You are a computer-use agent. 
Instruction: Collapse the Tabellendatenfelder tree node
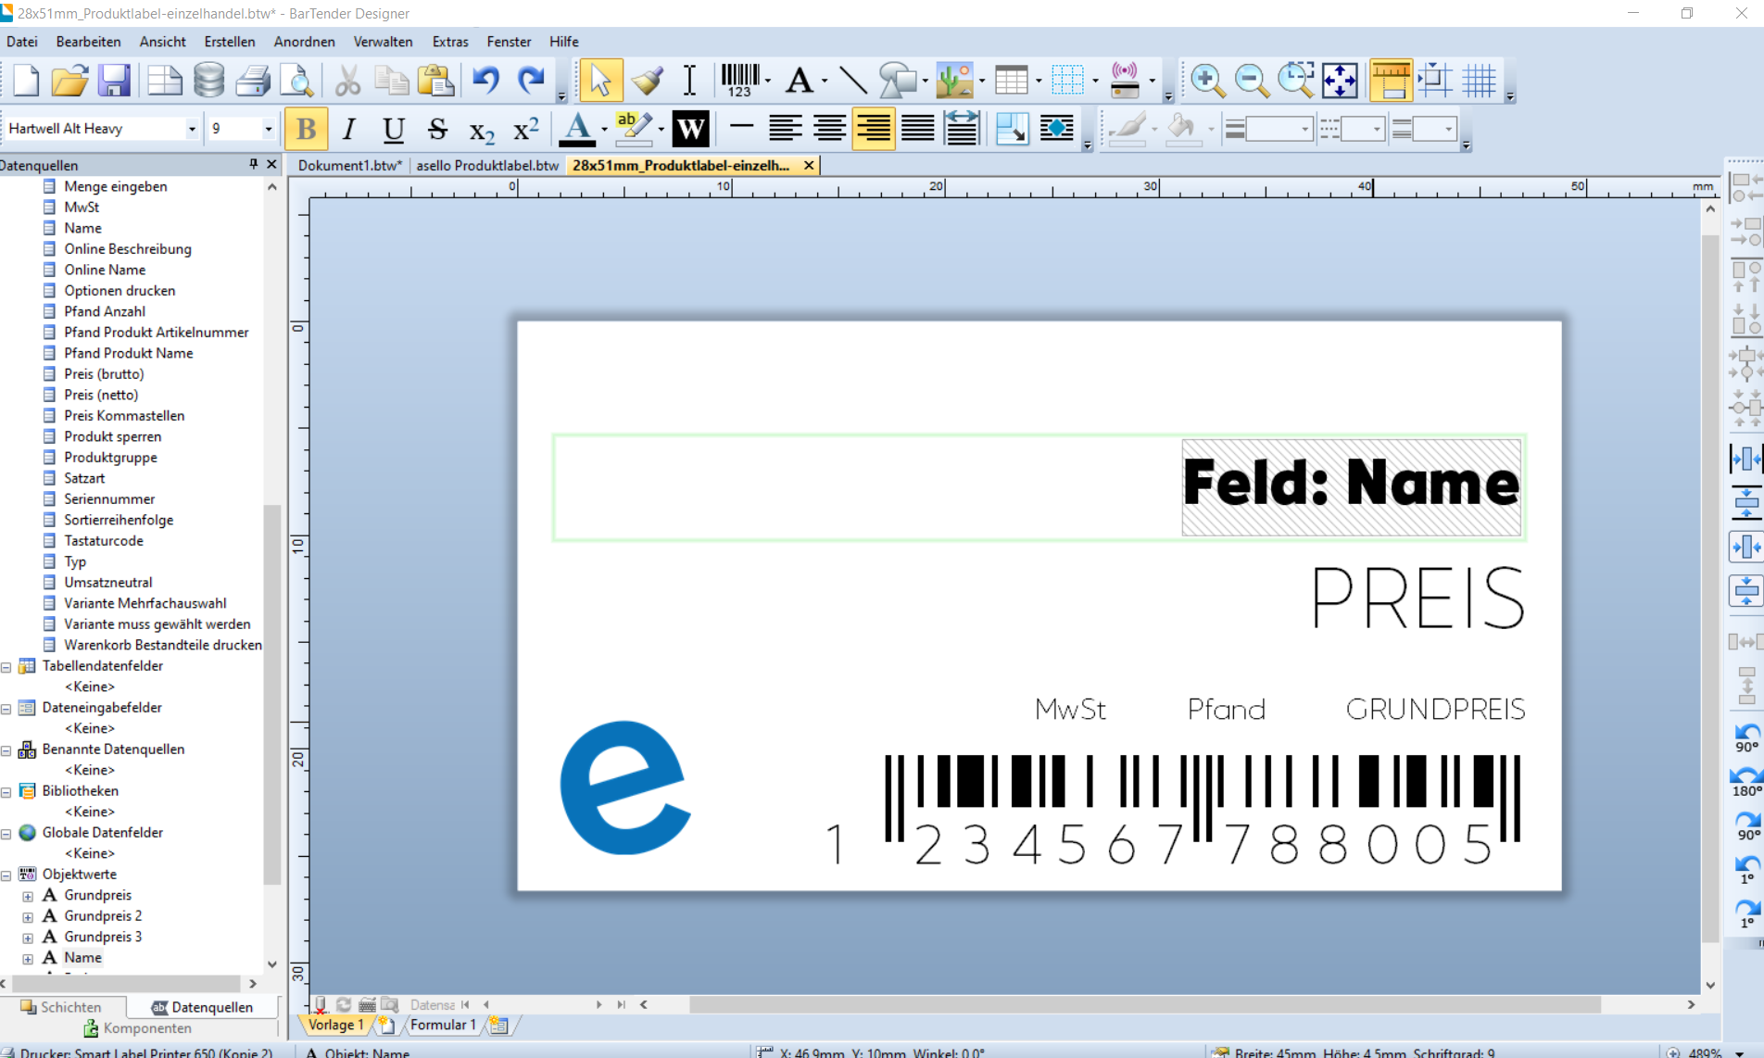6,667
